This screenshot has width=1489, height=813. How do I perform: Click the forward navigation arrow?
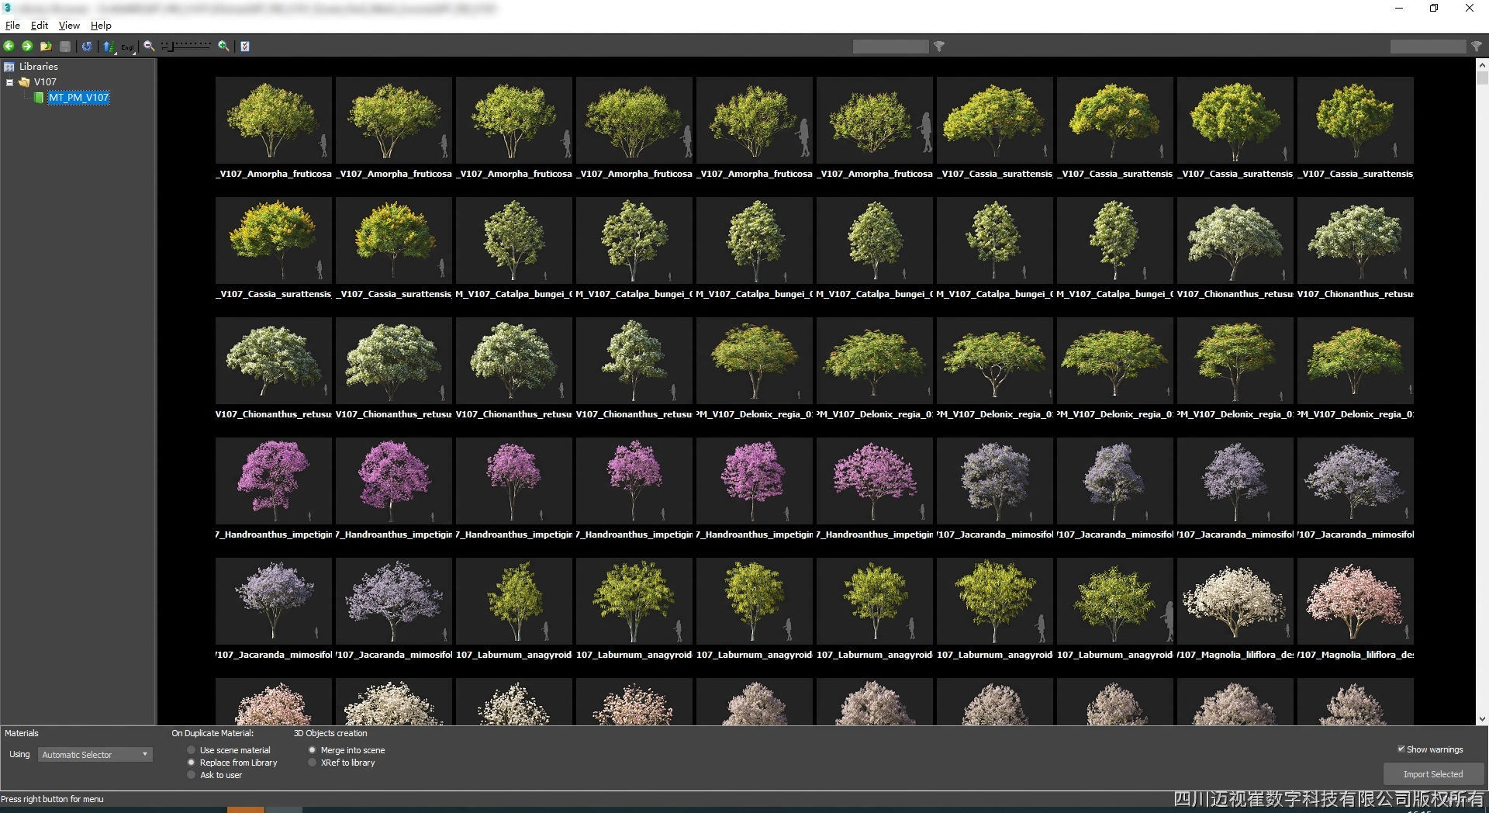pos(27,47)
